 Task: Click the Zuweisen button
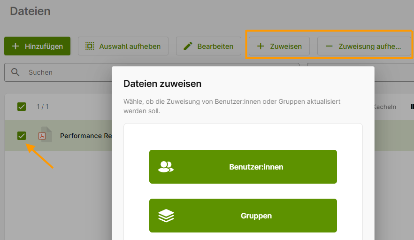(x=279, y=46)
